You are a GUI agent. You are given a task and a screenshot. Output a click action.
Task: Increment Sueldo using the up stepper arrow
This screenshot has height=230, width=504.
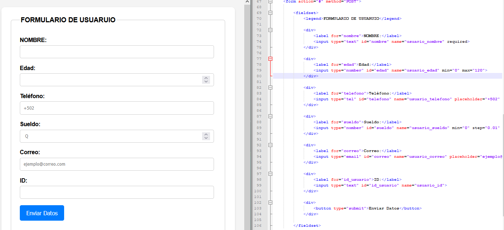pyautogui.click(x=206, y=134)
